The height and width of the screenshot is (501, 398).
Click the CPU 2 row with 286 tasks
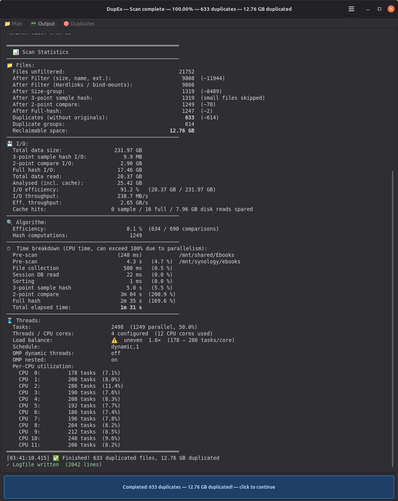[71, 386]
